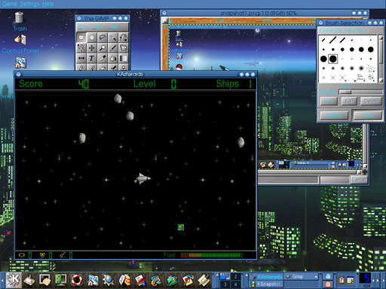This screenshot has width=386, height=289.
Task: Click the navigation cross icon in image window
Action: tap(365, 172)
